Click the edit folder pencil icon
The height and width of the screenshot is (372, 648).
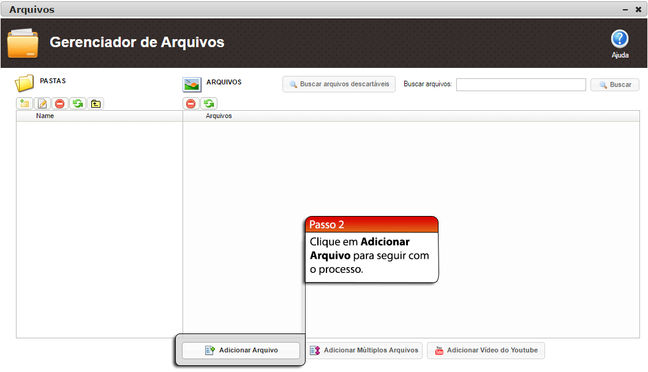tap(42, 103)
